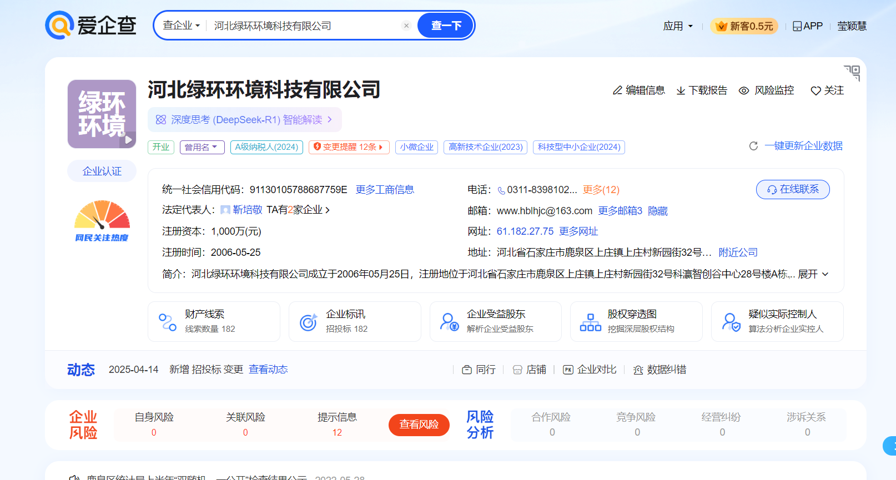Click 下载报告 download icon

[681, 90]
